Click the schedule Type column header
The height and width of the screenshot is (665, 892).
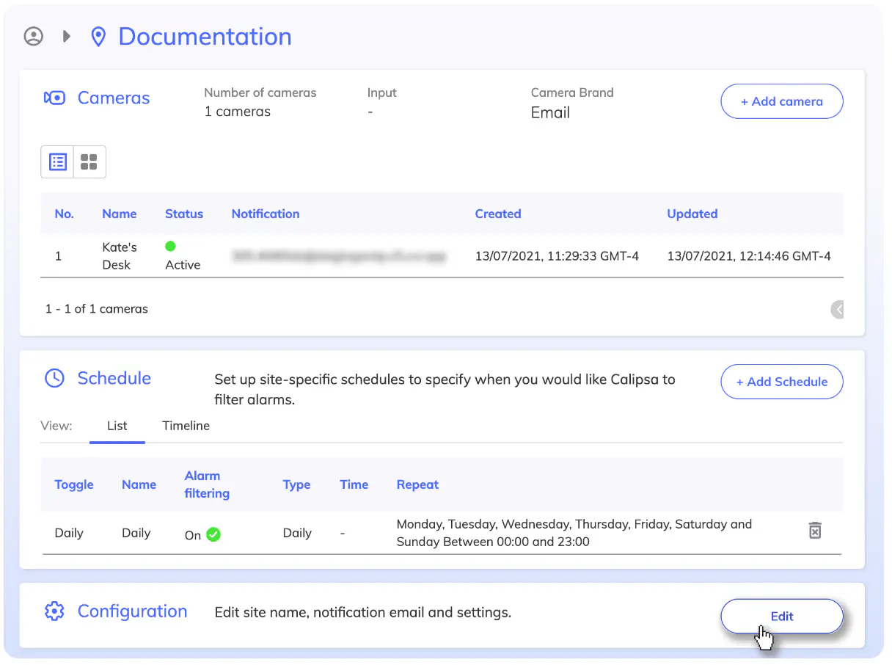tap(296, 484)
